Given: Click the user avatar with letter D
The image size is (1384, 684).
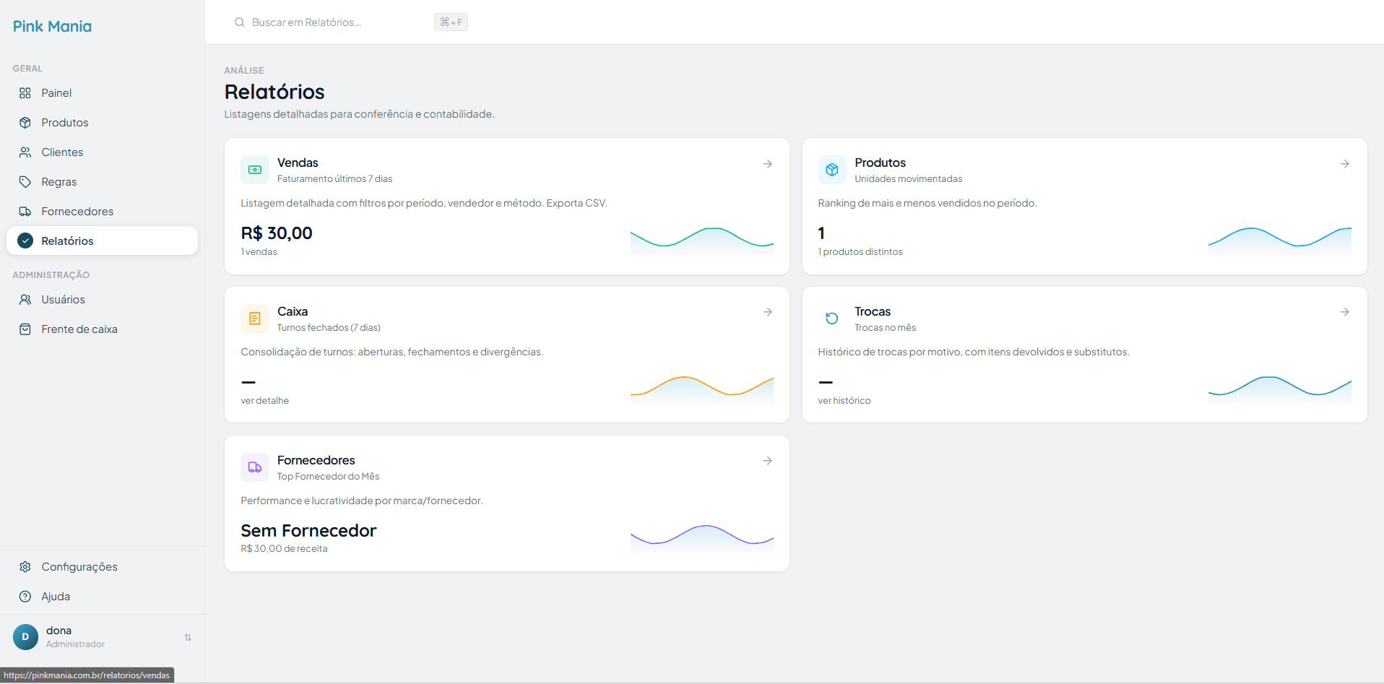Looking at the screenshot, I should coord(25,637).
